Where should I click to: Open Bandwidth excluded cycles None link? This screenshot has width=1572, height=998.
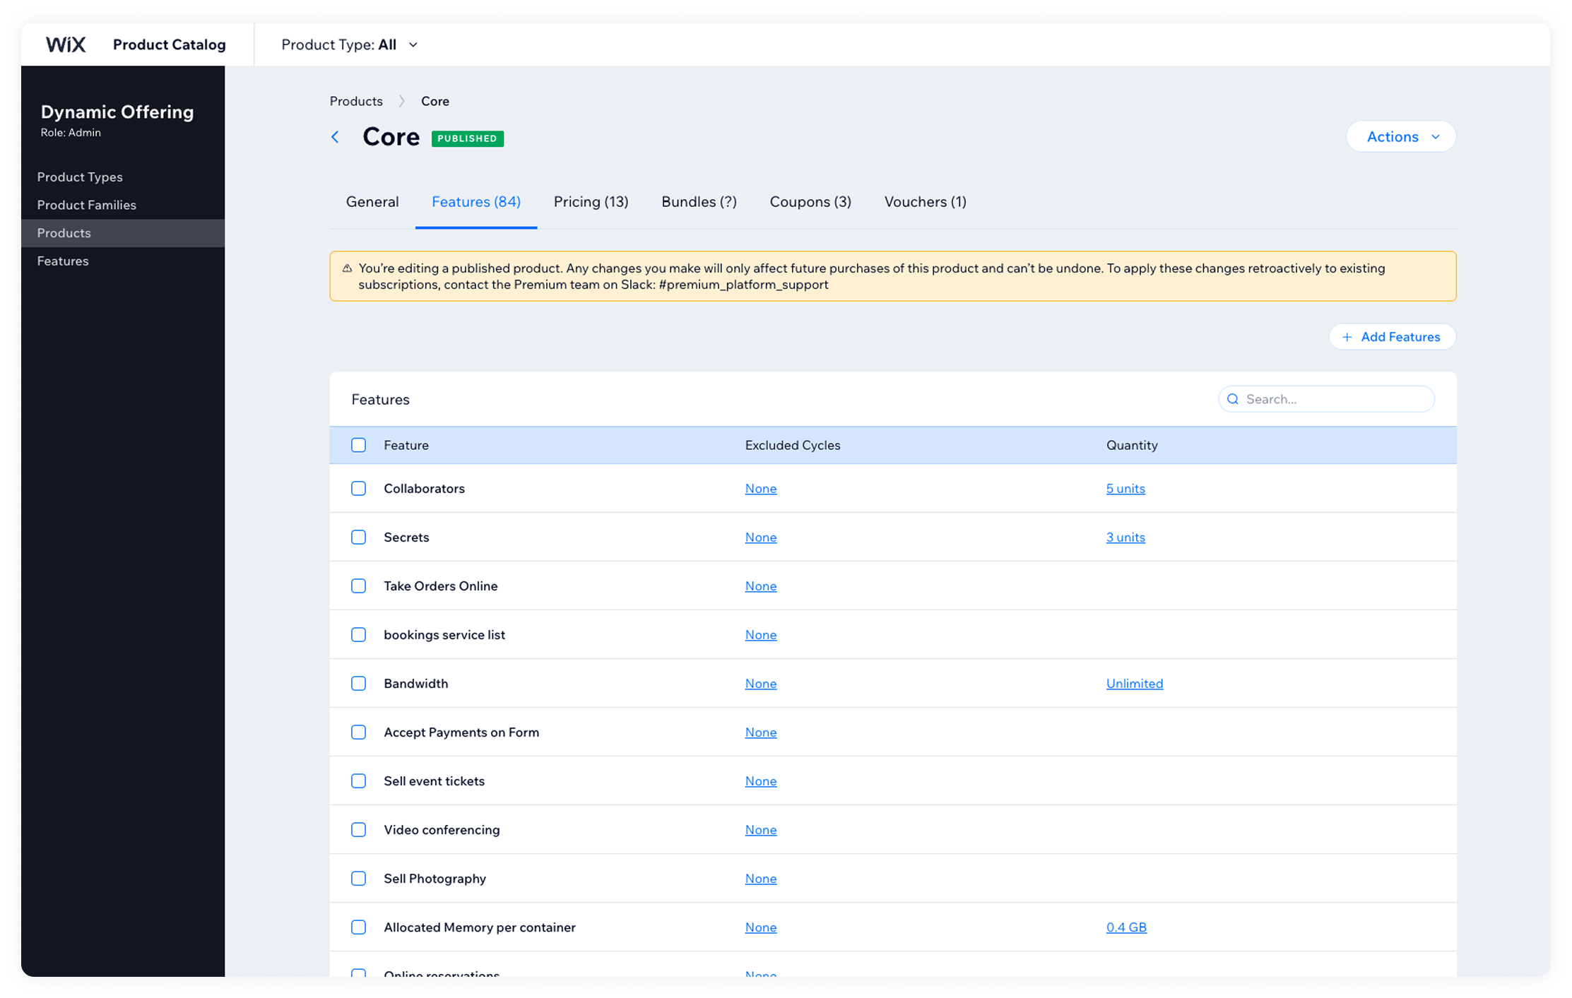pos(761,683)
